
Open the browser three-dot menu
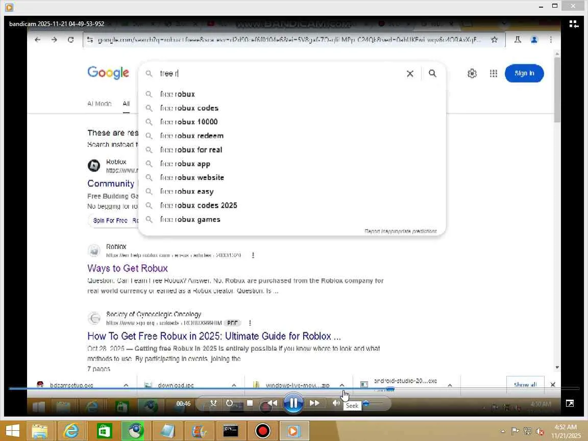coord(551,39)
